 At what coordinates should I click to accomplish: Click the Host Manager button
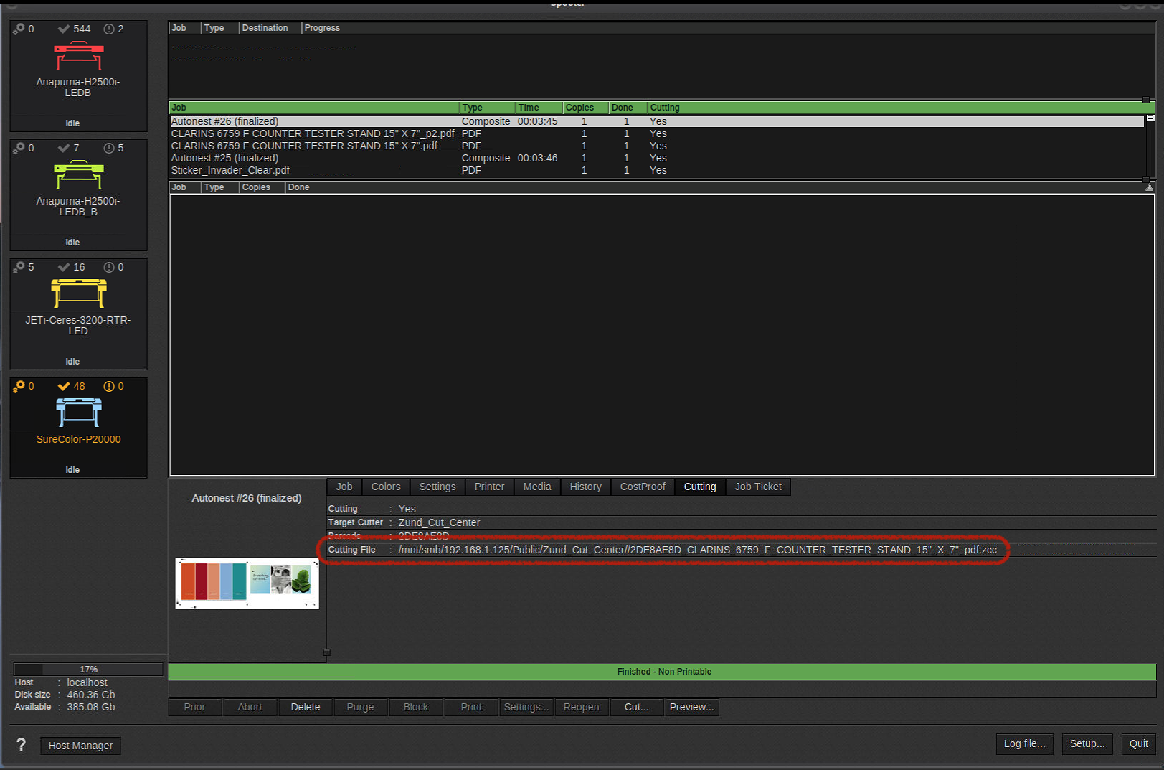[x=80, y=746]
